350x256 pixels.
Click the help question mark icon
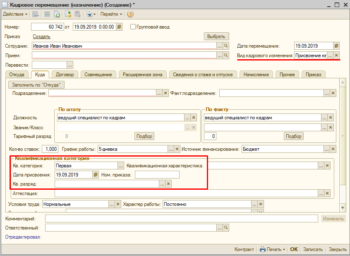[130, 14]
